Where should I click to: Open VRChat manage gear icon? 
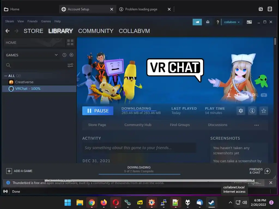point(241,111)
